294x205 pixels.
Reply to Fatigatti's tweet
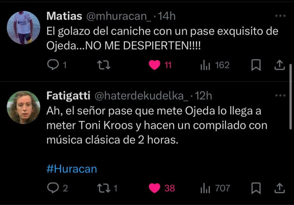click(53, 188)
